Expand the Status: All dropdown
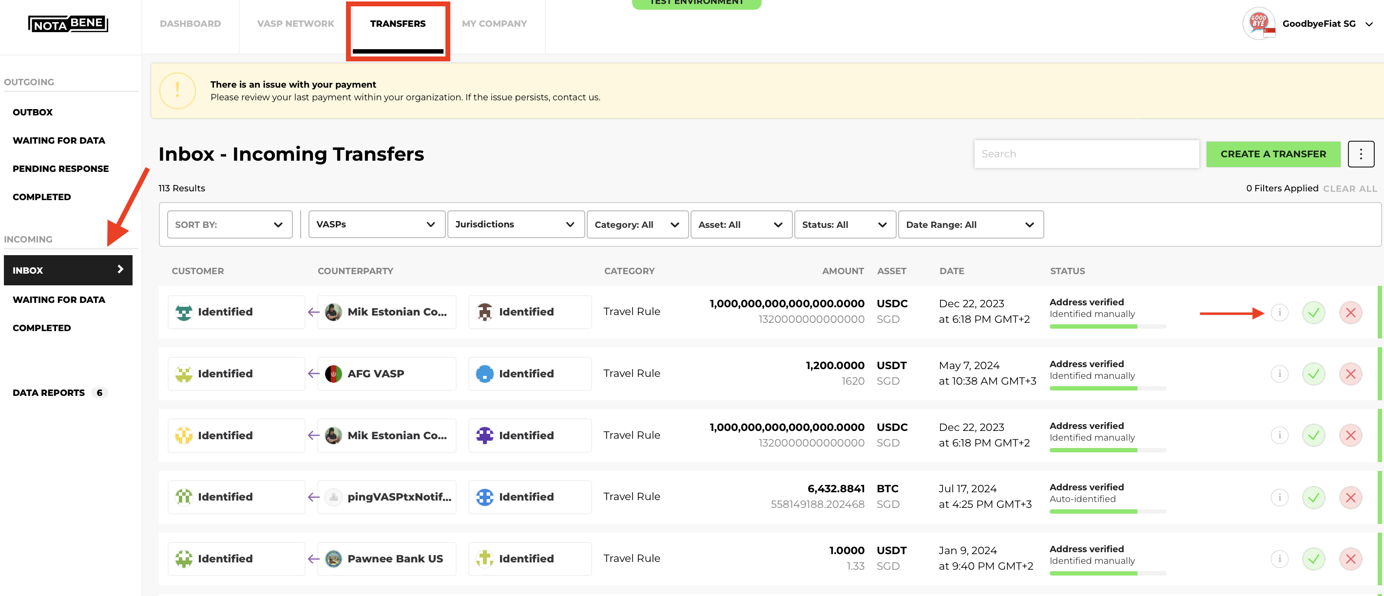The image size is (1384, 596). click(x=845, y=224)
